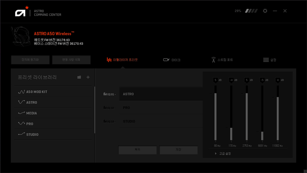Click the A50 MOD KIT curve icon

click(21, 92)
